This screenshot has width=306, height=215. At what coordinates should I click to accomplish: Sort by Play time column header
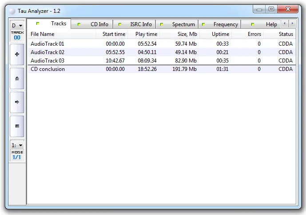point(144,34)
